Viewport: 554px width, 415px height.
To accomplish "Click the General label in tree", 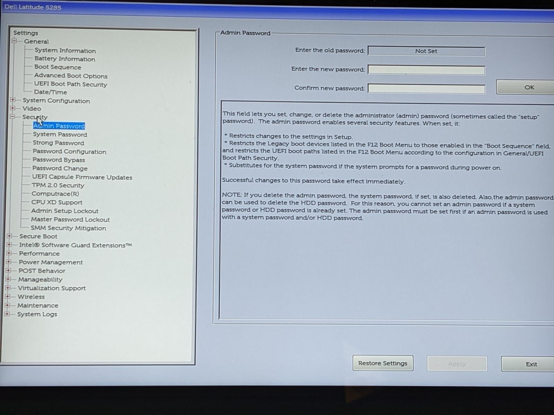I will 36,41.
